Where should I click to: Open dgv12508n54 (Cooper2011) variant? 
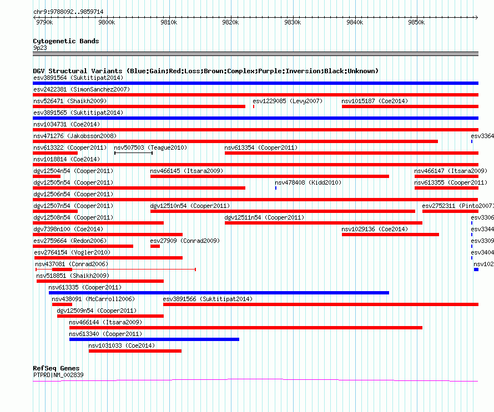click(x=73, y=217)
